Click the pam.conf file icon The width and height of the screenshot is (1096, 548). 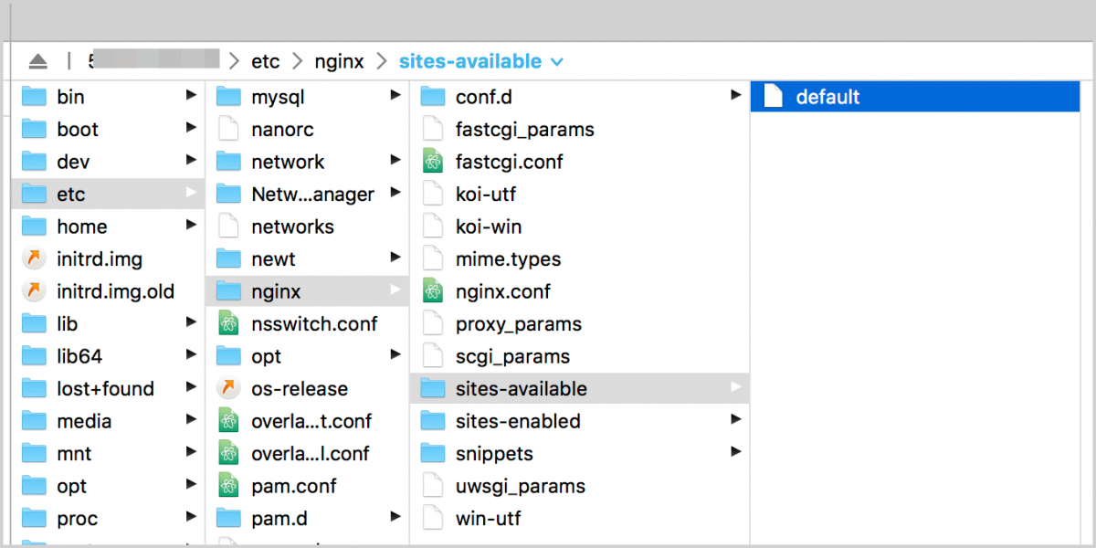pyautogui.click(x=228, y=486)
